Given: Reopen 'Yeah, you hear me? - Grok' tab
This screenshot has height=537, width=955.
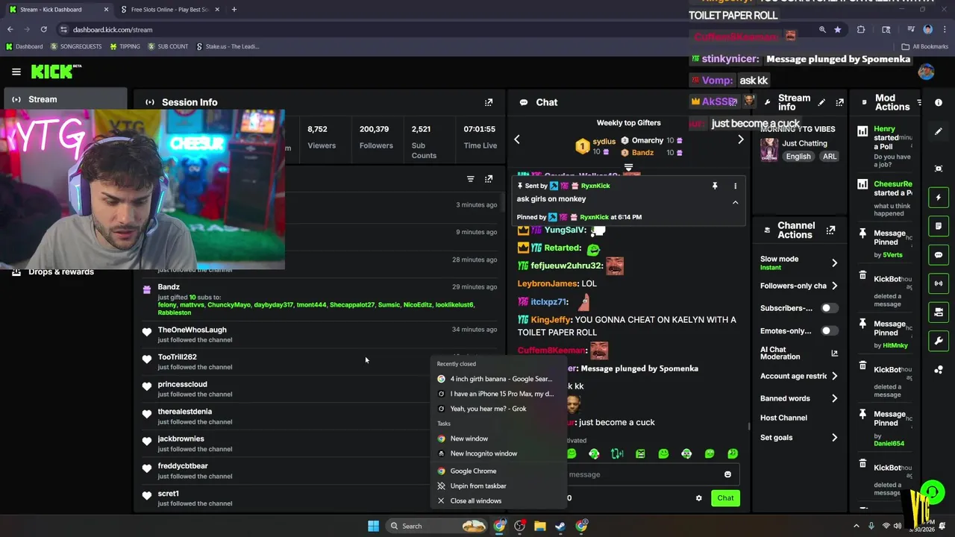Looking at the screenshot, I should pyautogui.click(x=497, y=409).
